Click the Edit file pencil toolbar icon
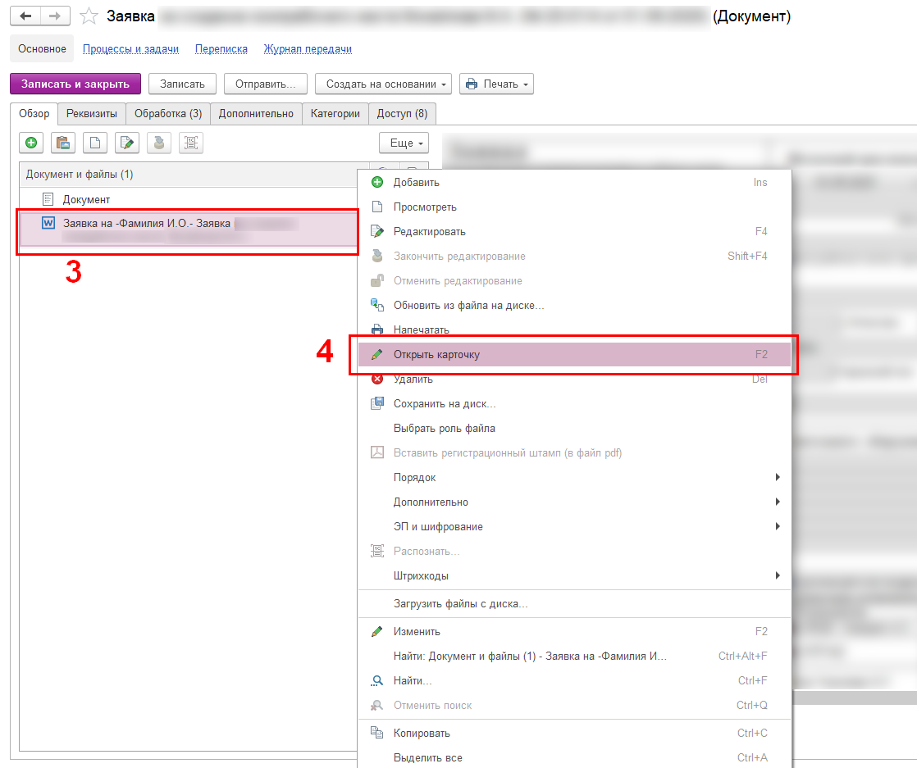 click(126, 143)
